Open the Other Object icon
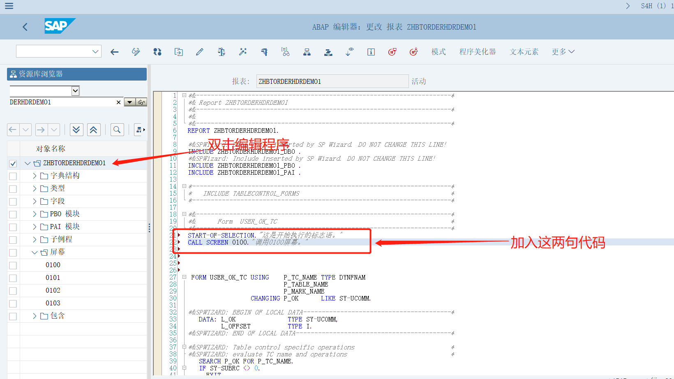This screenshot has width=674, height=379. click(179, 52)
